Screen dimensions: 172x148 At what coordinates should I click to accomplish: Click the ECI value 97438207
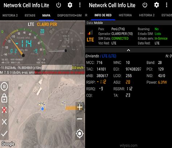pos(134,69)
